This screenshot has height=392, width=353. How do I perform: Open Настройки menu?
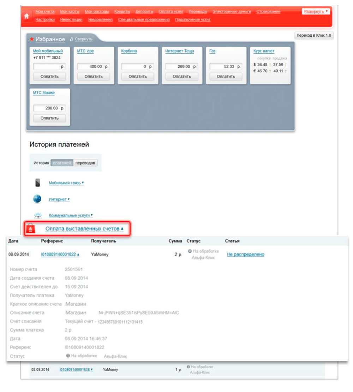(45, 19)
